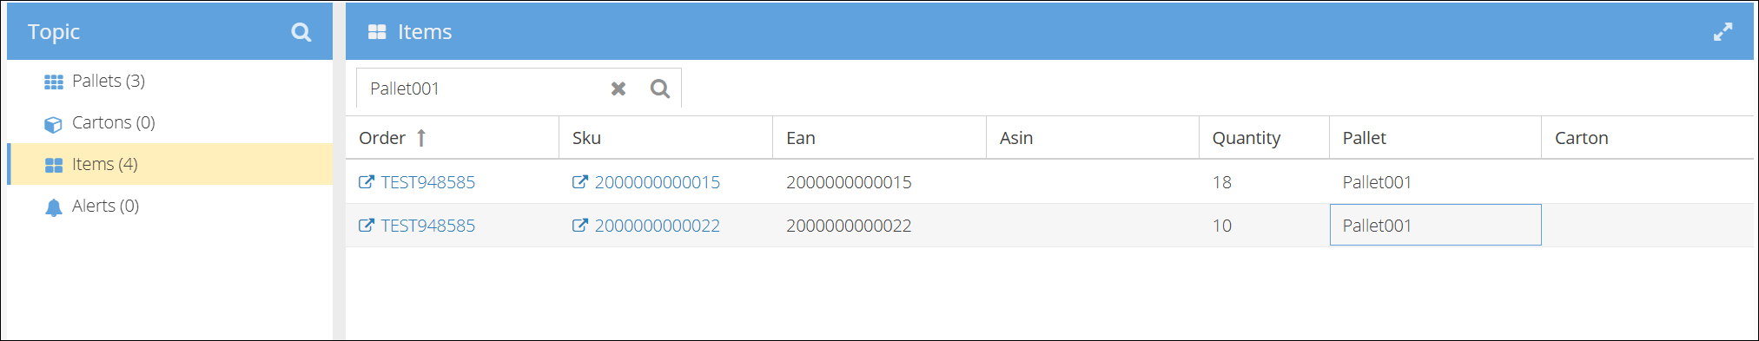Image resolution: width=1759 pixels, height=341 pixels.
Task: Open Alerts (0) topic
Action: click(170, 206)
